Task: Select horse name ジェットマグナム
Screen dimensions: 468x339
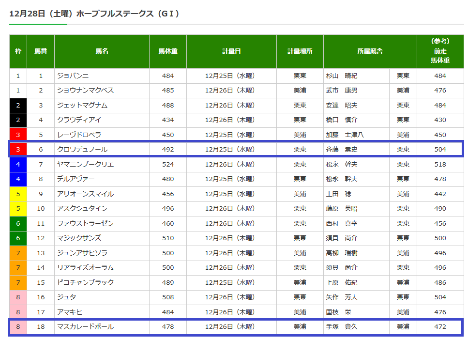Action: pos(82,106)
